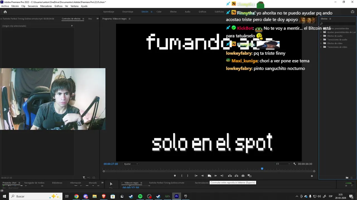357x200 pixels.
Task: Click new custom bin folder icon
Action: [x=347, y=177]
